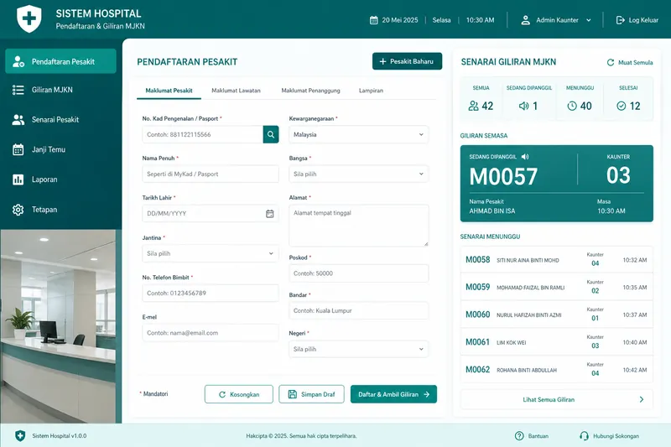Search IC number with the magnifier button
This screenshot has height=447, width=671.
[x=271, y=134]
